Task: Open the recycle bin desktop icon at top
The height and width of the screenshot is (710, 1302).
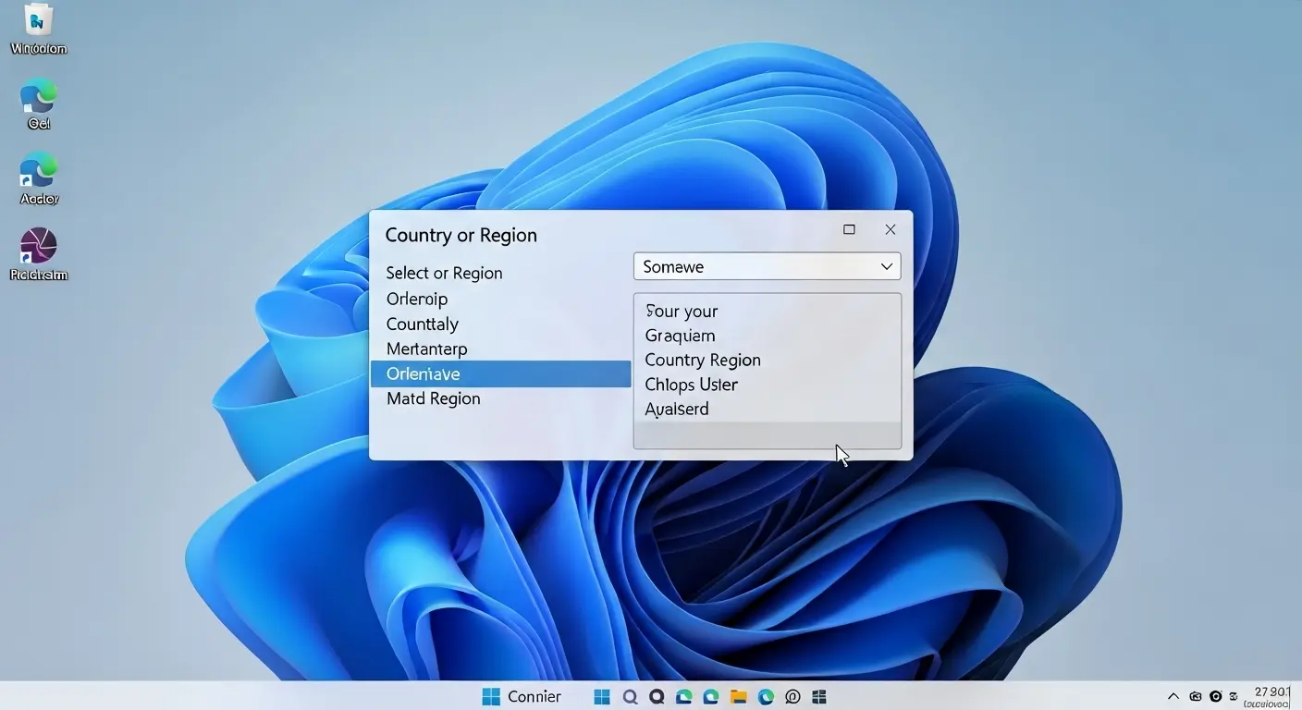Action: point(38,18)
